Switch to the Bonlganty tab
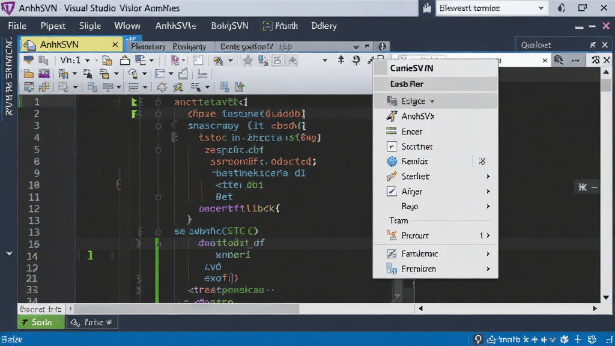 189,47
